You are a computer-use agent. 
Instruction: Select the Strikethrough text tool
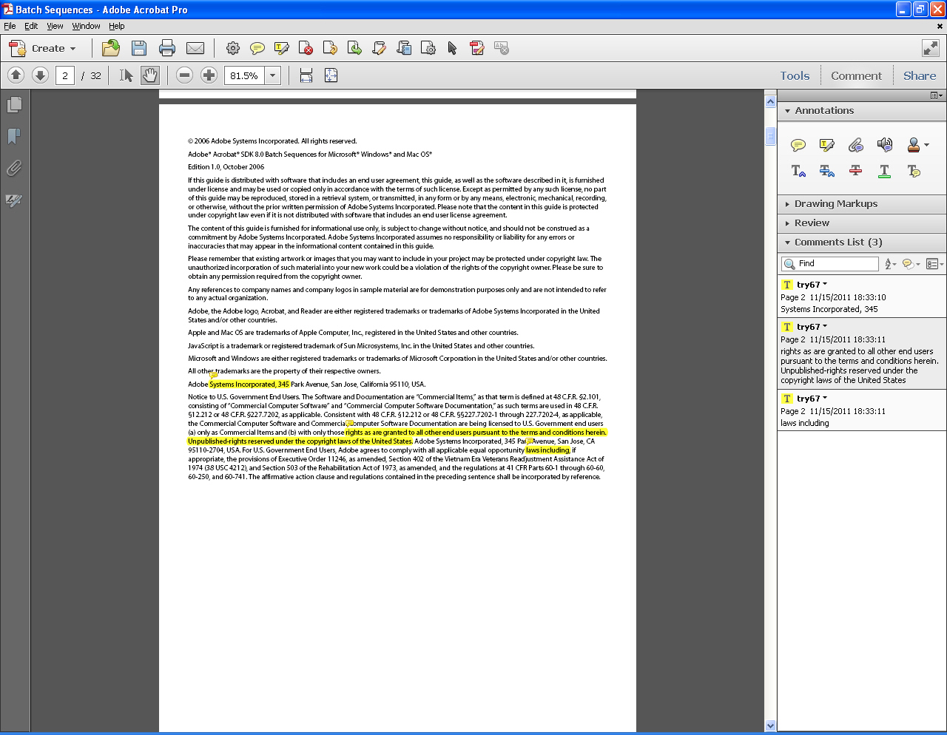click(x=855, y=172)
